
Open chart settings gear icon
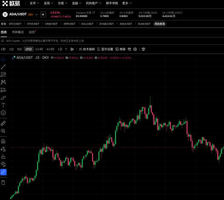coord(135,49)
